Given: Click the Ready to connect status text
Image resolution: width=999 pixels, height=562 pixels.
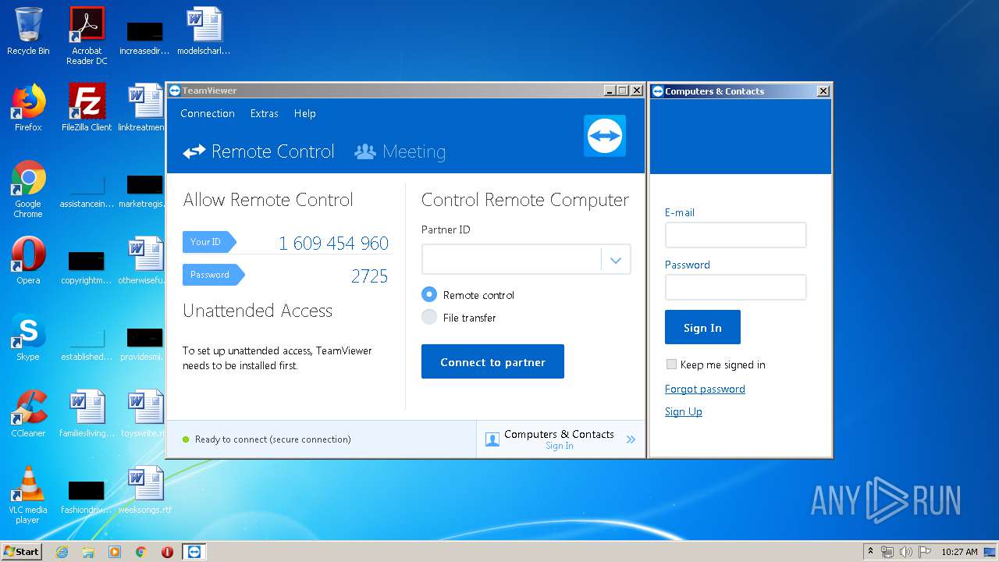Looking at the screenshot, I should click(x=272, y=439).
